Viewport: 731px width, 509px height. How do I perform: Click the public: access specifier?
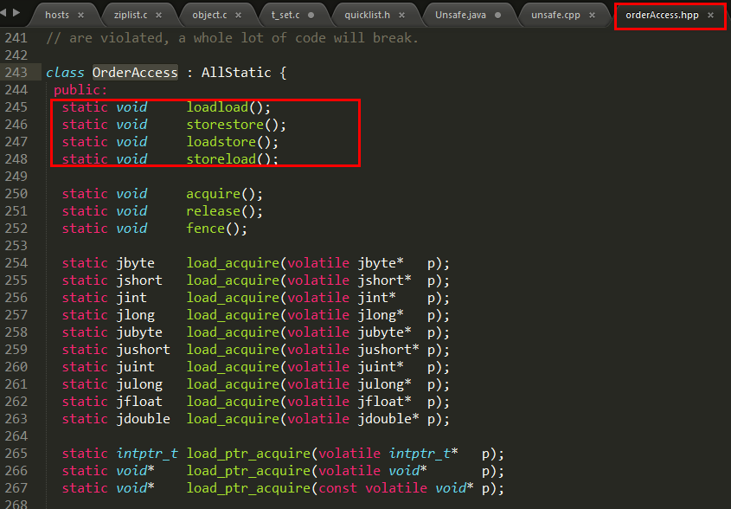coord(80,90)
